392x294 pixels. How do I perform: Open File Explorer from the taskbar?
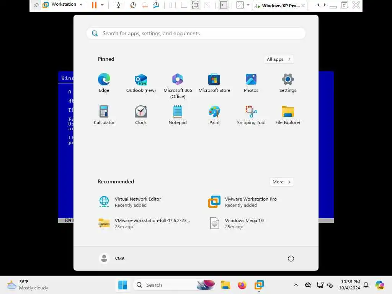point(225,285)
